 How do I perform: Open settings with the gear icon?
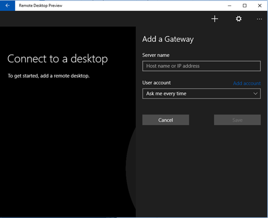pos(238,19)
